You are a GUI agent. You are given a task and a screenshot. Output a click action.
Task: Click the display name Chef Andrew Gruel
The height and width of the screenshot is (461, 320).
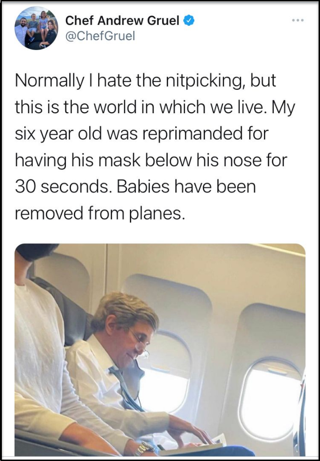point(122,21)
